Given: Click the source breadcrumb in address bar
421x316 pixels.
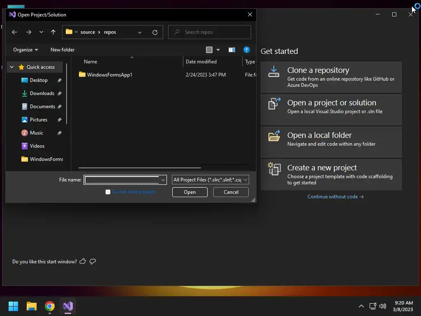Looking at the screenshot, I should [x=88, y=32].
